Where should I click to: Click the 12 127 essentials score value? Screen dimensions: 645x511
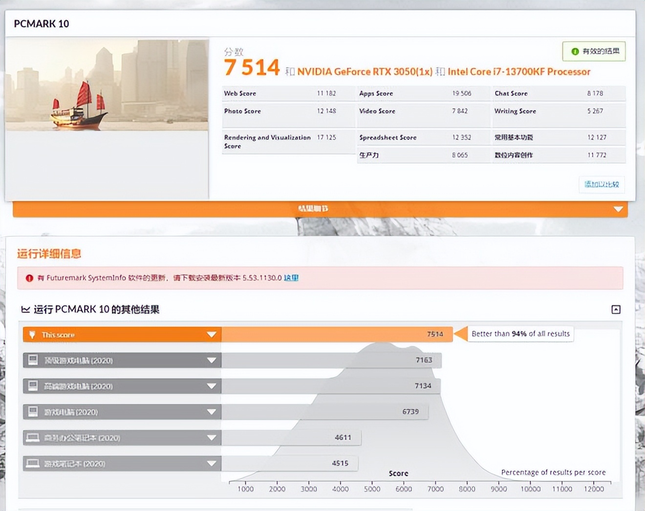point(597,137)
